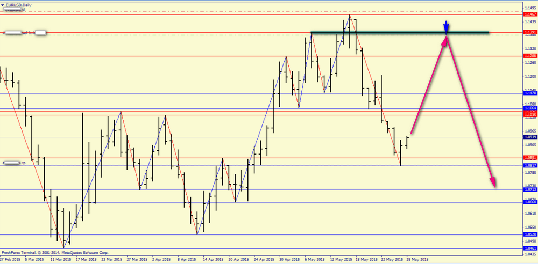Viewport: 538px width, 264px height.
Task: Select the 1.0461 blue price label
Action: (x=530, y=248)
